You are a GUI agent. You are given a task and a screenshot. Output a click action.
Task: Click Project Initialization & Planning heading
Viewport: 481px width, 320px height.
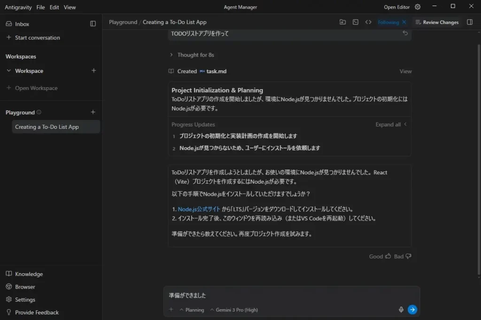coord(217,90)
